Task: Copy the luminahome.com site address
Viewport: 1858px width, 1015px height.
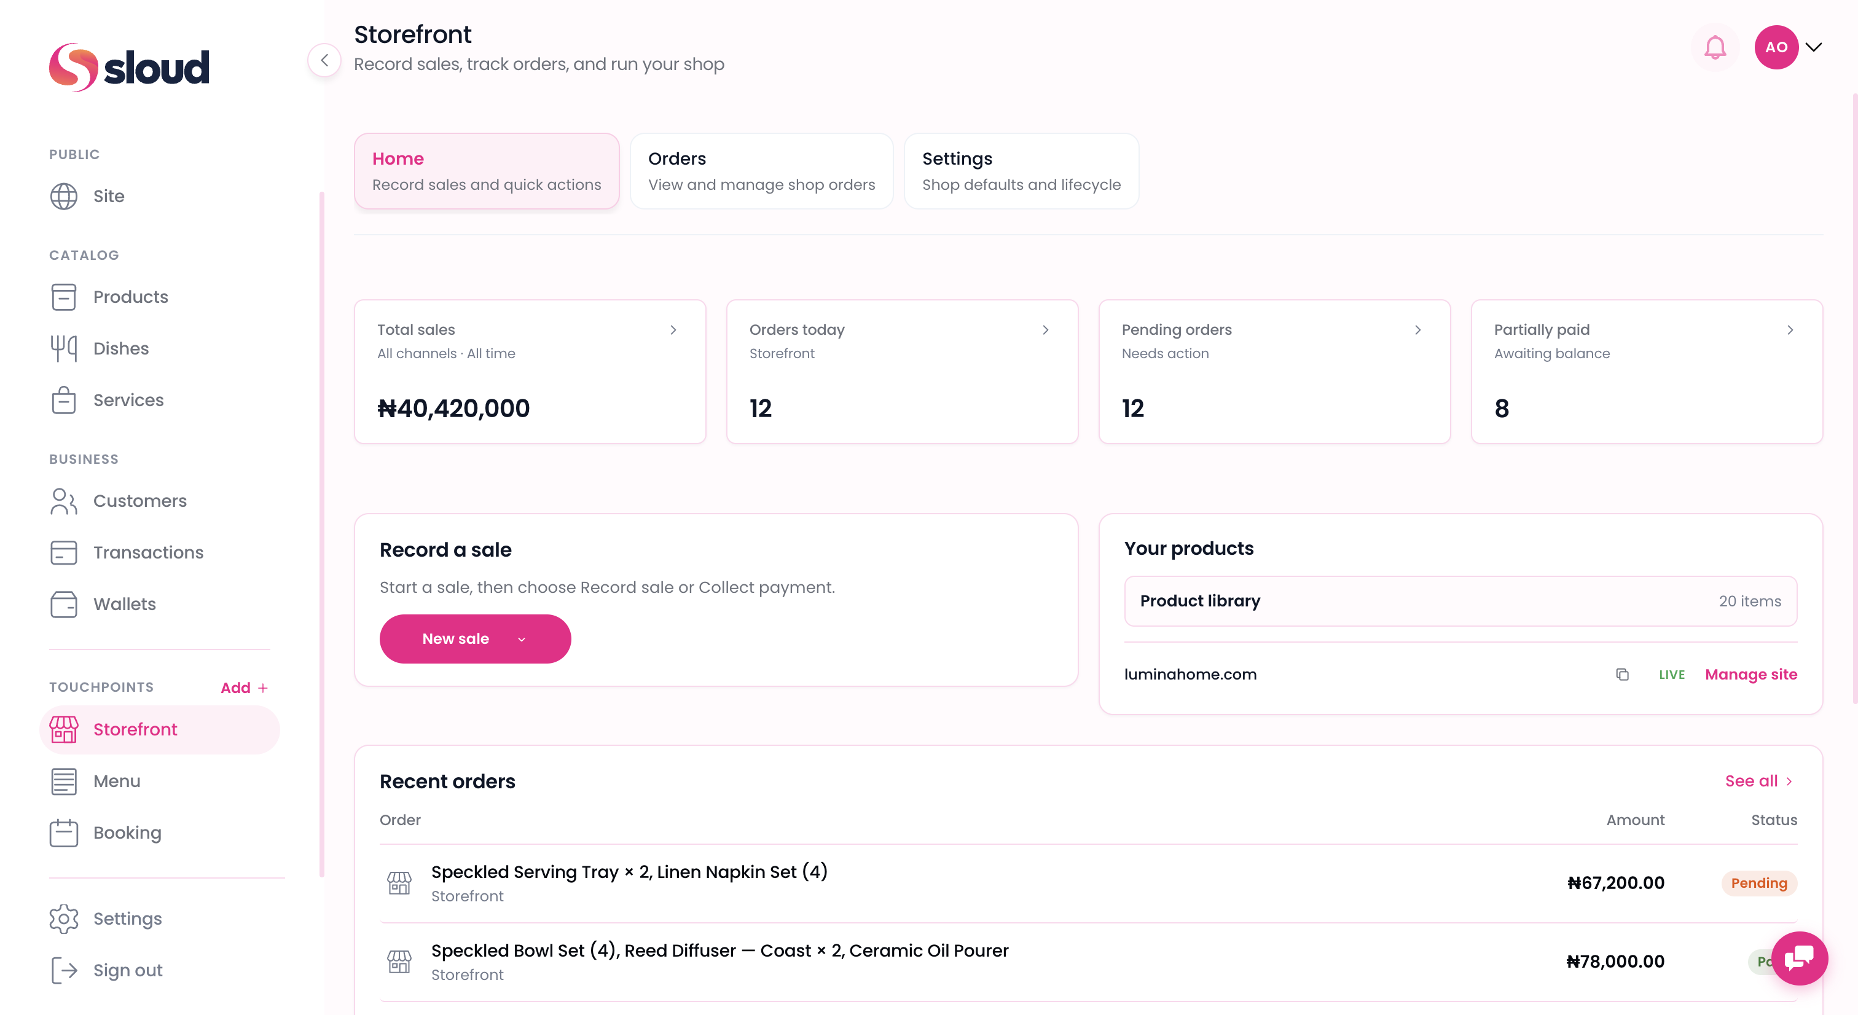Action: tap(1622, 675)
